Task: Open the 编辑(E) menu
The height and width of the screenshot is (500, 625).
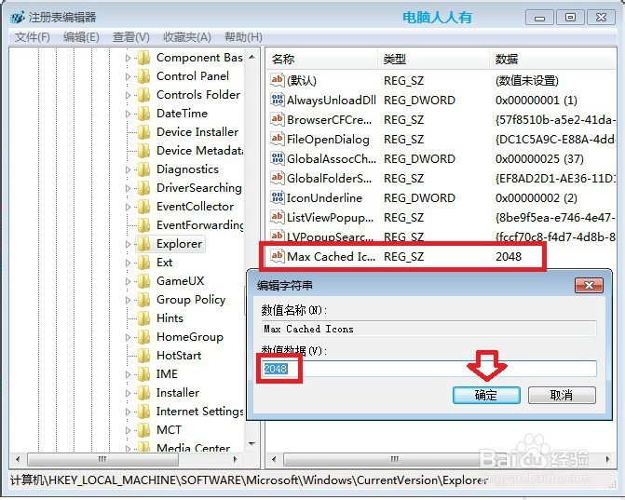Action: click(x=81, y=37)
